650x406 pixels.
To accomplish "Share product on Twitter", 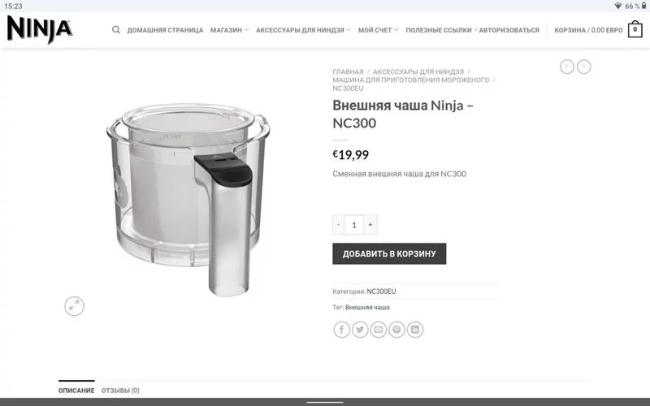I will 360,330.
